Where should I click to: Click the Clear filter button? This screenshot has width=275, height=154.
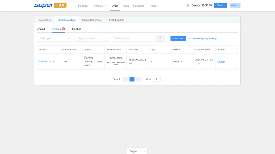pos(178,38)
